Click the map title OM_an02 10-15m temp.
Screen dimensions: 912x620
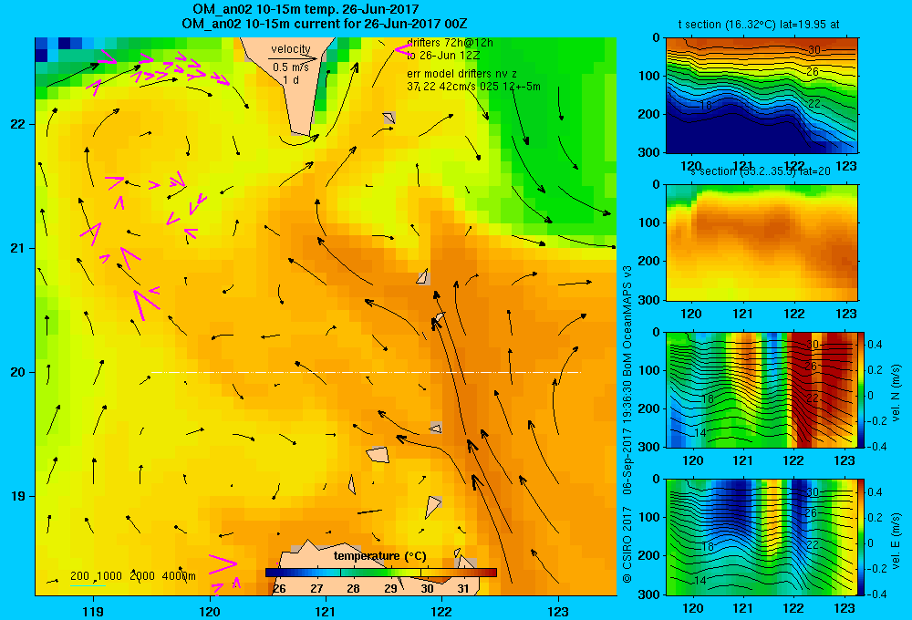click(x=306, y=9)
